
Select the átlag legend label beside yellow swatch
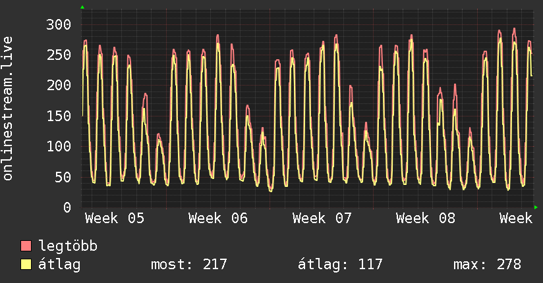(x=60, y=265)
